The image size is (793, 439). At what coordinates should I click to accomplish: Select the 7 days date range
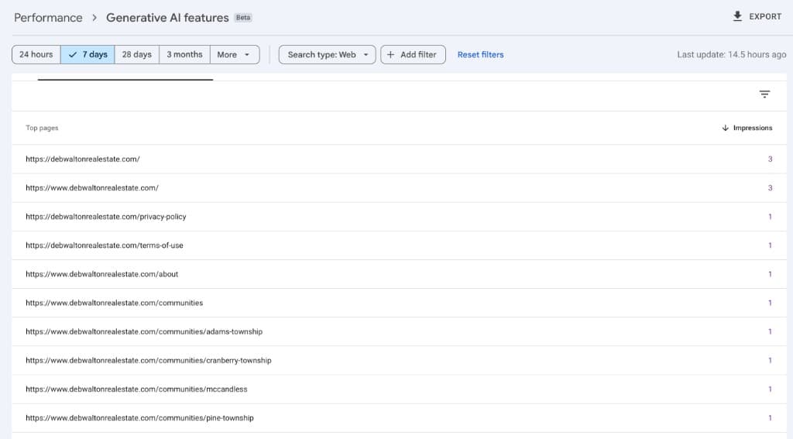click(x=88, y=55)
